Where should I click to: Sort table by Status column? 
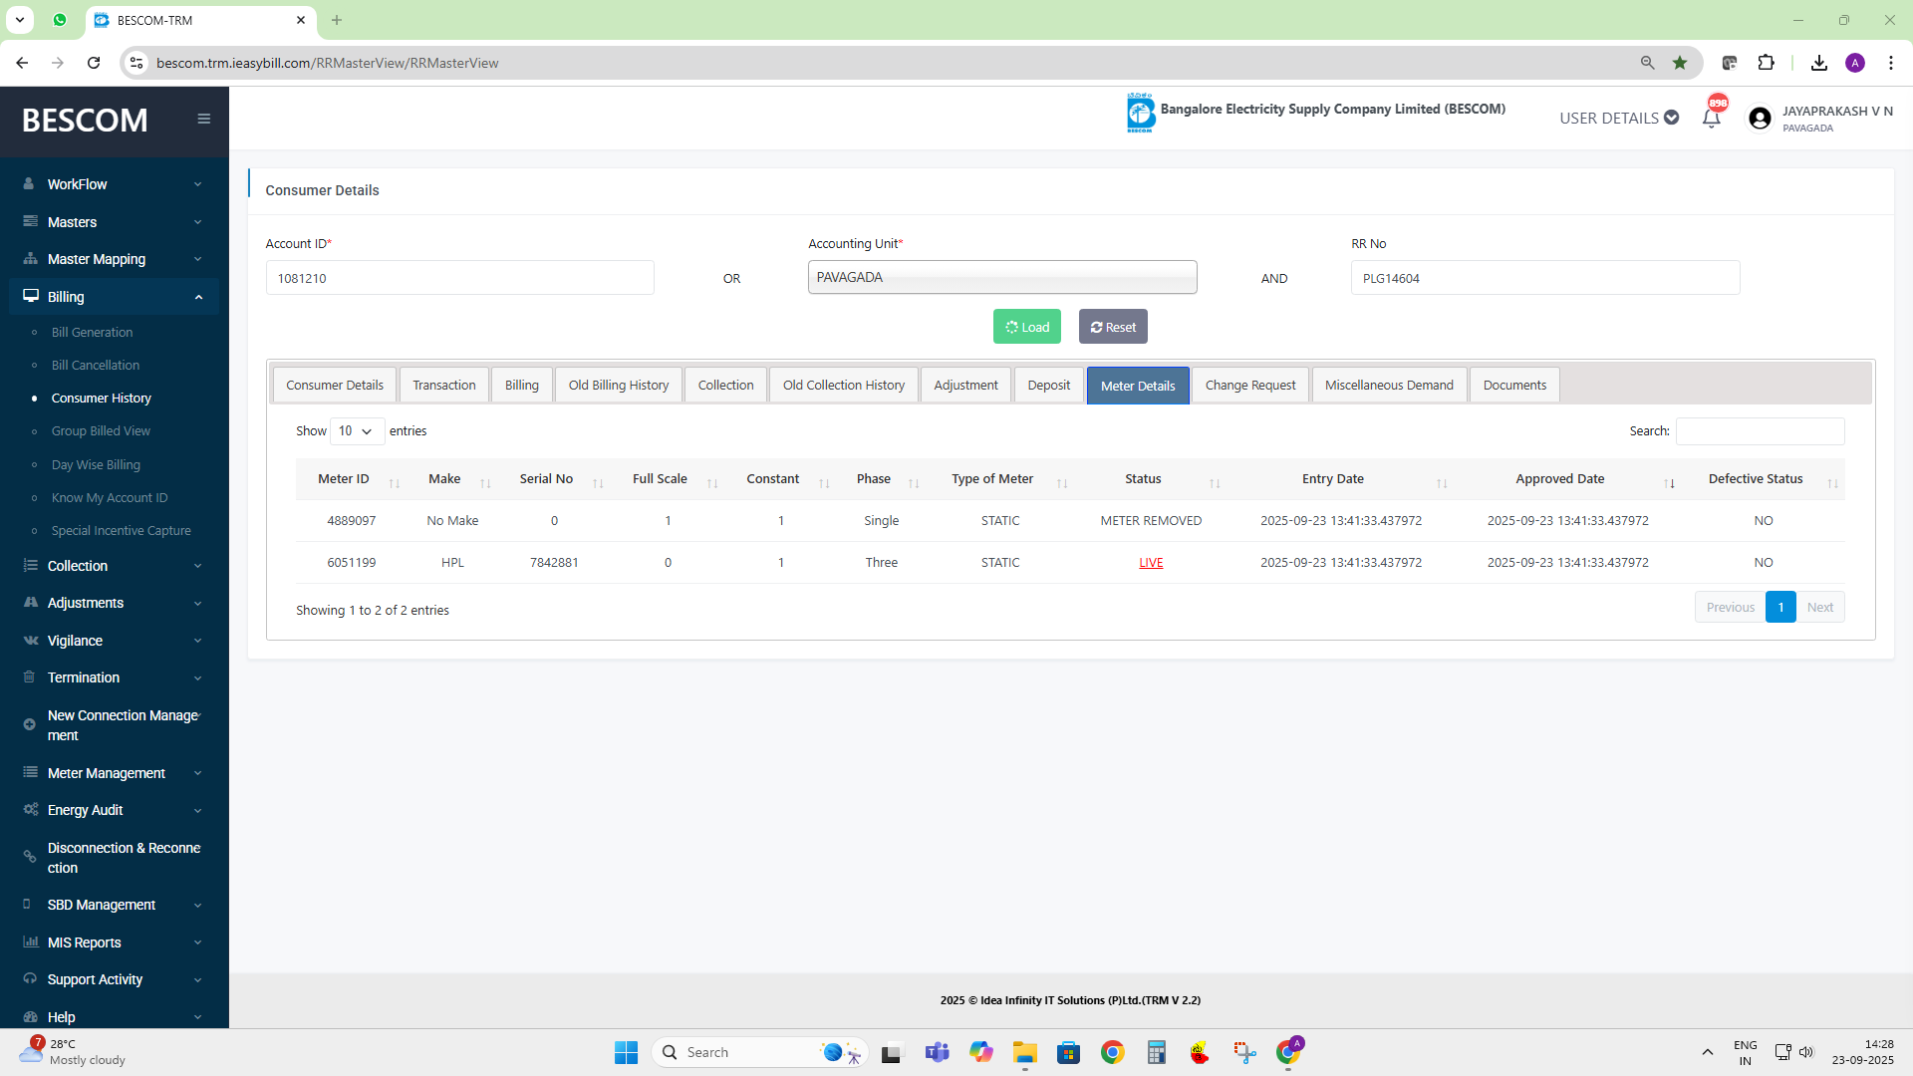pyautogui.click(x=1143, y=479)
